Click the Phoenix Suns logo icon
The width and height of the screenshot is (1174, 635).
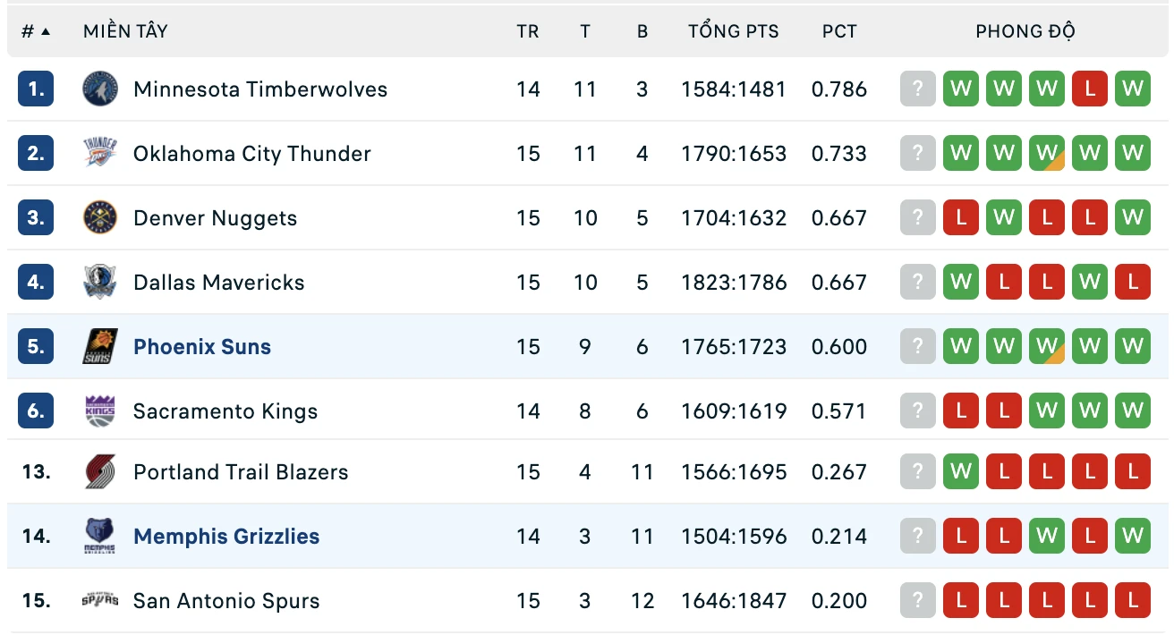click(x=100, y=347)
